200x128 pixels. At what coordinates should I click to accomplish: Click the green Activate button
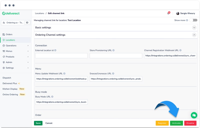point(176,123)
